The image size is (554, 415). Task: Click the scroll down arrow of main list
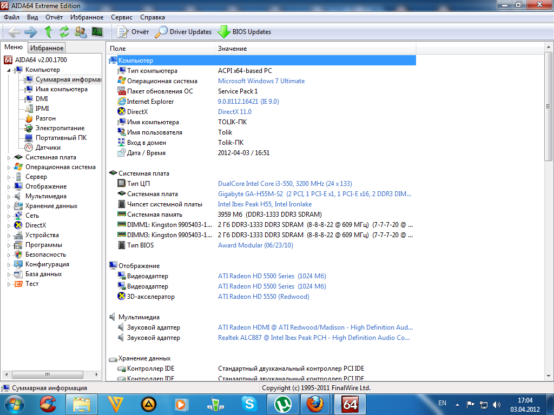pyautogui.click(x=549, y=376)
